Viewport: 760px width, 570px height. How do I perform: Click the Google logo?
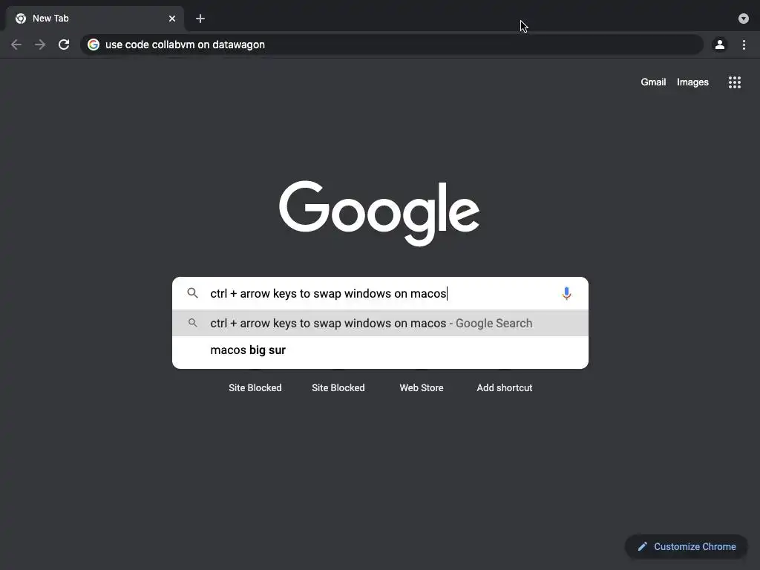point(379,213)
